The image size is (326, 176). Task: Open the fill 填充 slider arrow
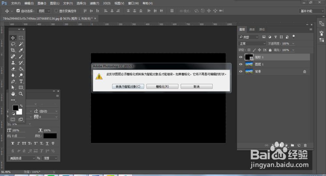[293, 50]
